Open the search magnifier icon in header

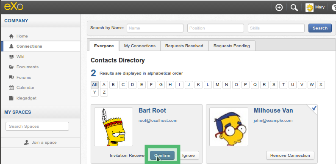294,8
